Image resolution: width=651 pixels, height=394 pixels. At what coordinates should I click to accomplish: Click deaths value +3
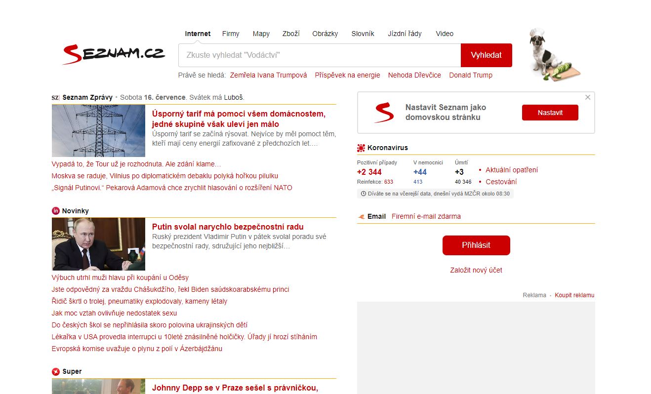pos(459,172)
